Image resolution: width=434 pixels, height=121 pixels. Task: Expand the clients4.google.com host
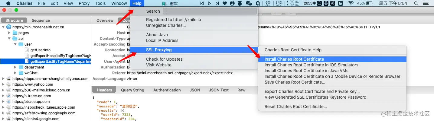tap(3, 119)
